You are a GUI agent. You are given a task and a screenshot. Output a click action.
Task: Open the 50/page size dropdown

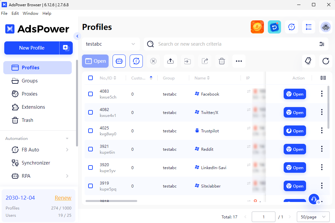[x=313, y=217]
